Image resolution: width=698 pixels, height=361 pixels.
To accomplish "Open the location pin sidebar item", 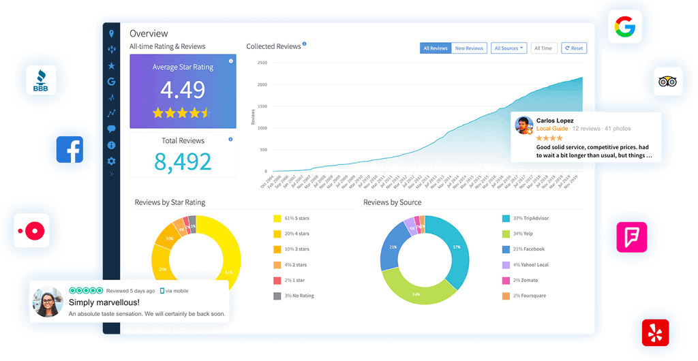I will 111,34.
